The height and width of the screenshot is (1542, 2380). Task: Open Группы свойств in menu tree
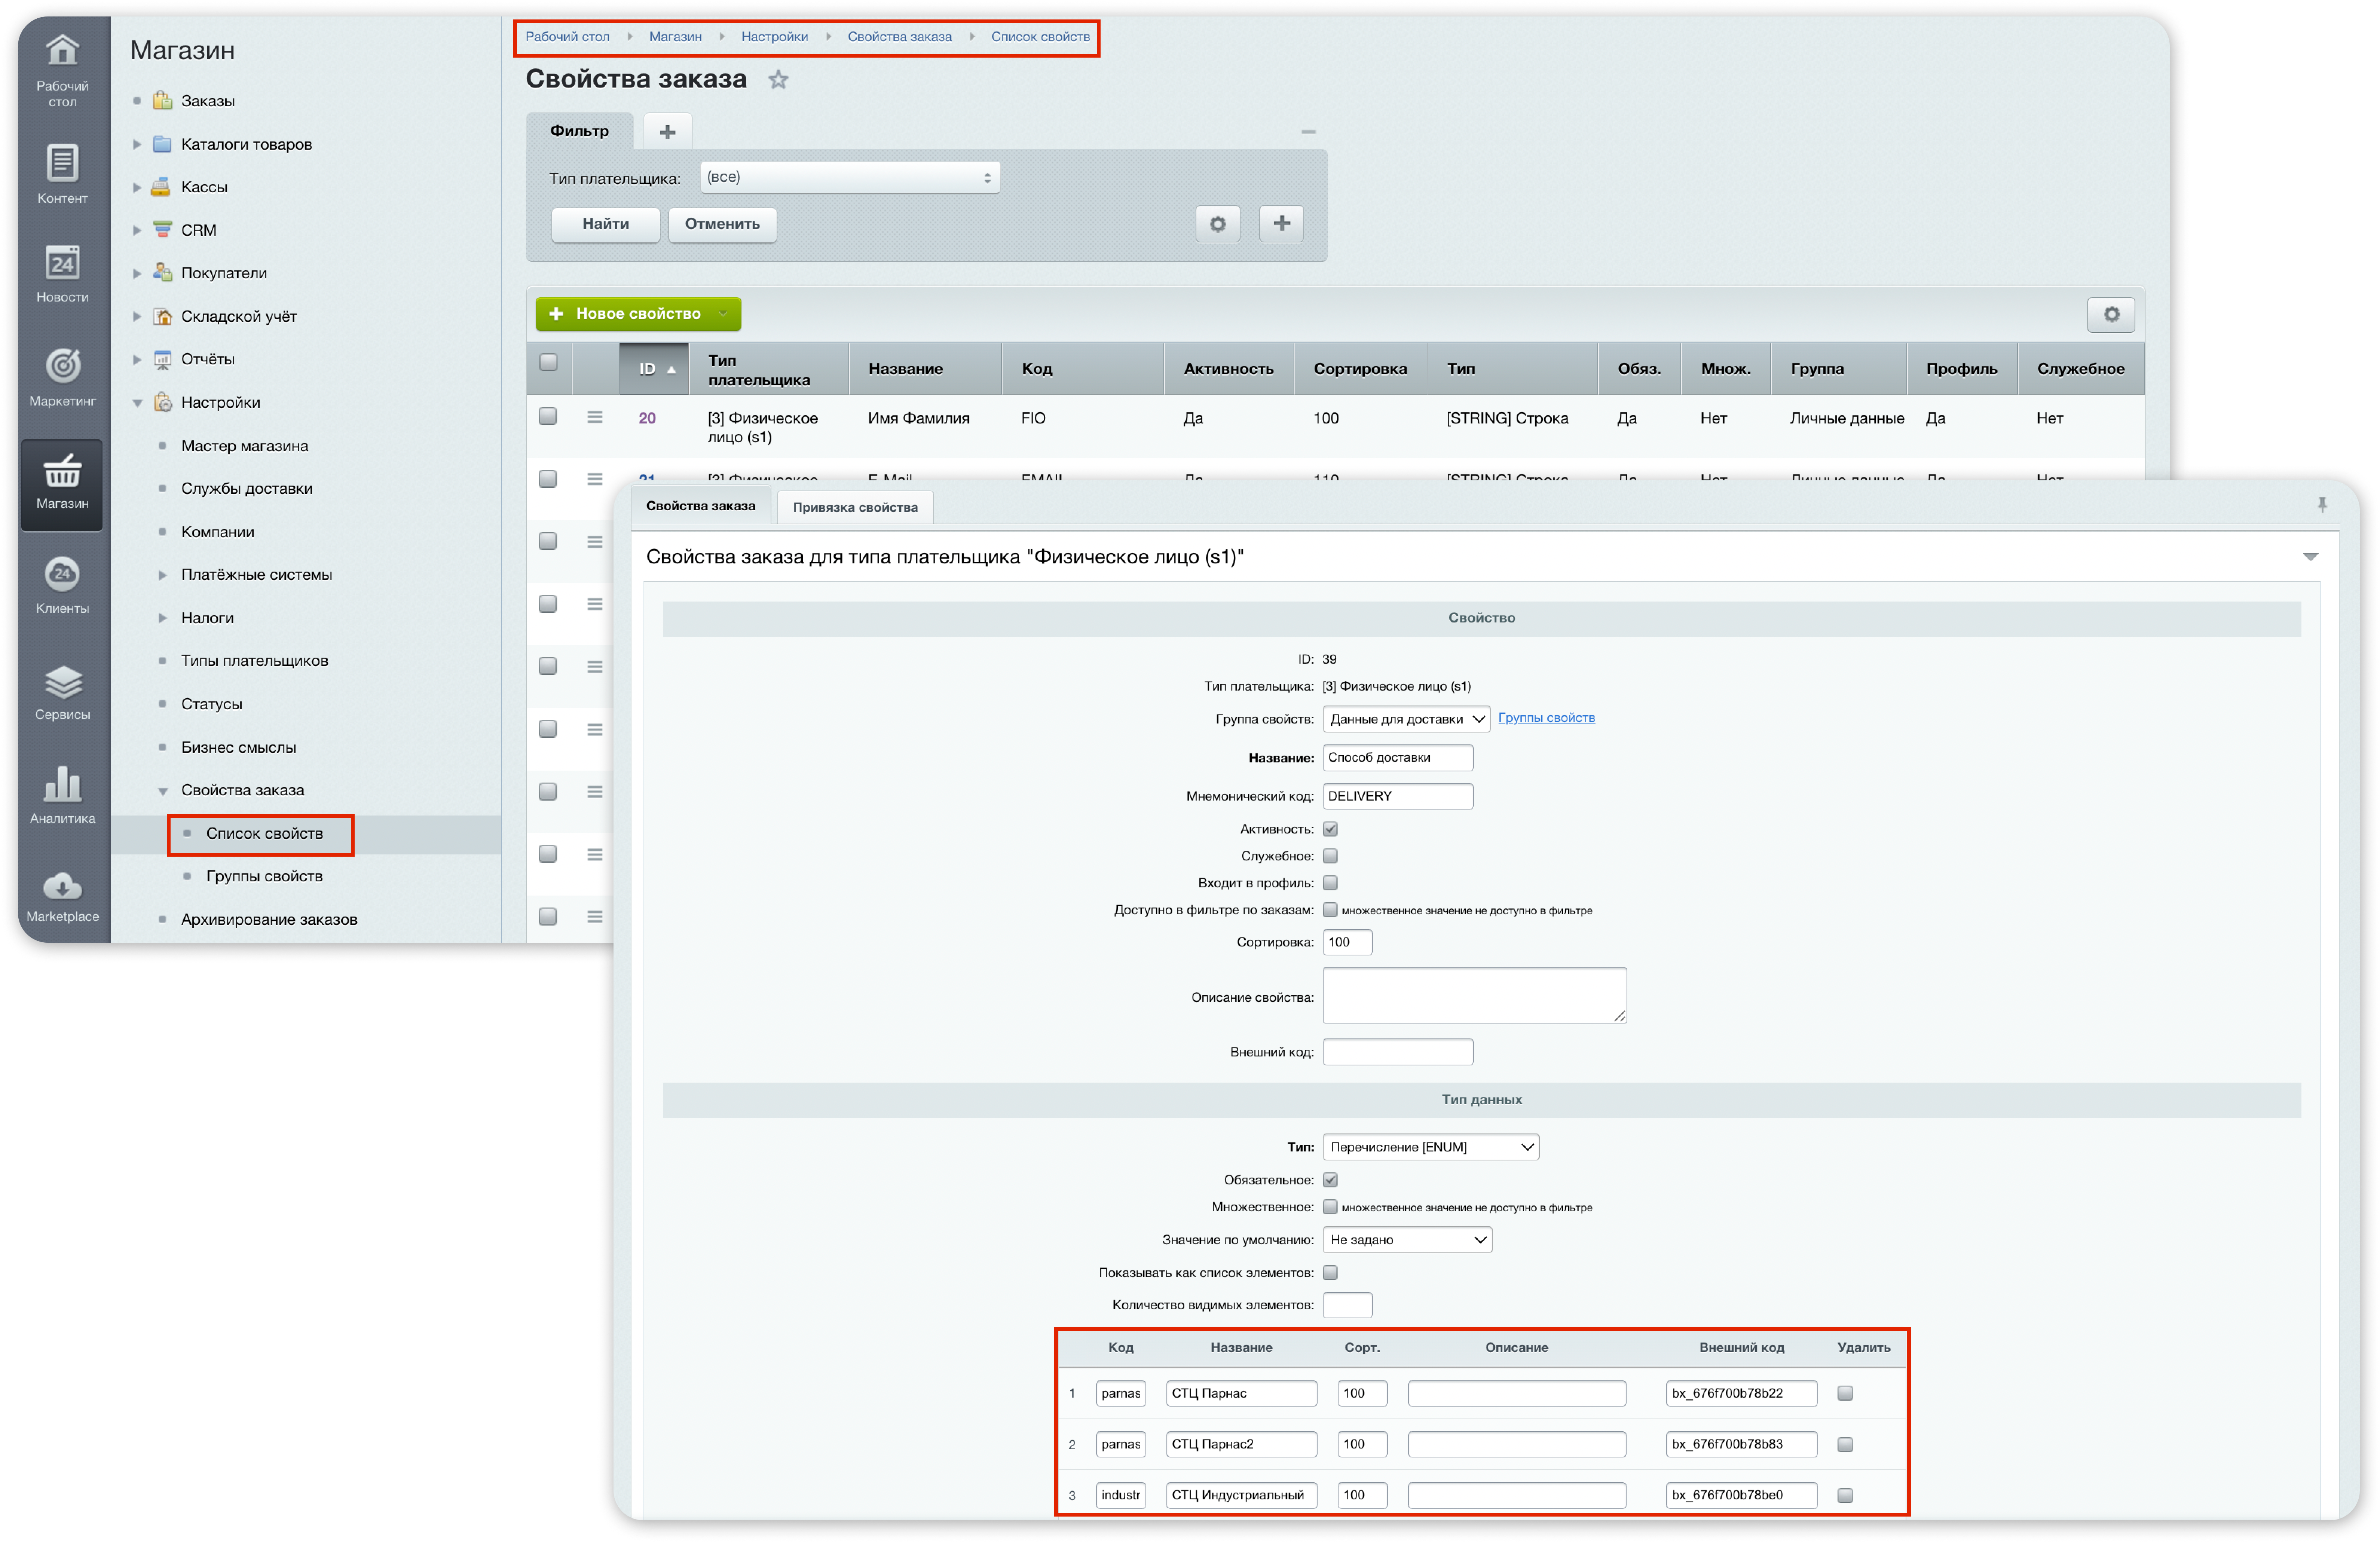(264, 876)
